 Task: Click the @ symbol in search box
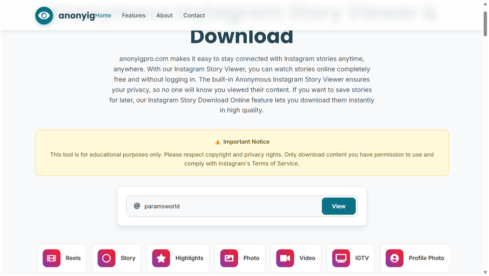click(x=137, y=206)
